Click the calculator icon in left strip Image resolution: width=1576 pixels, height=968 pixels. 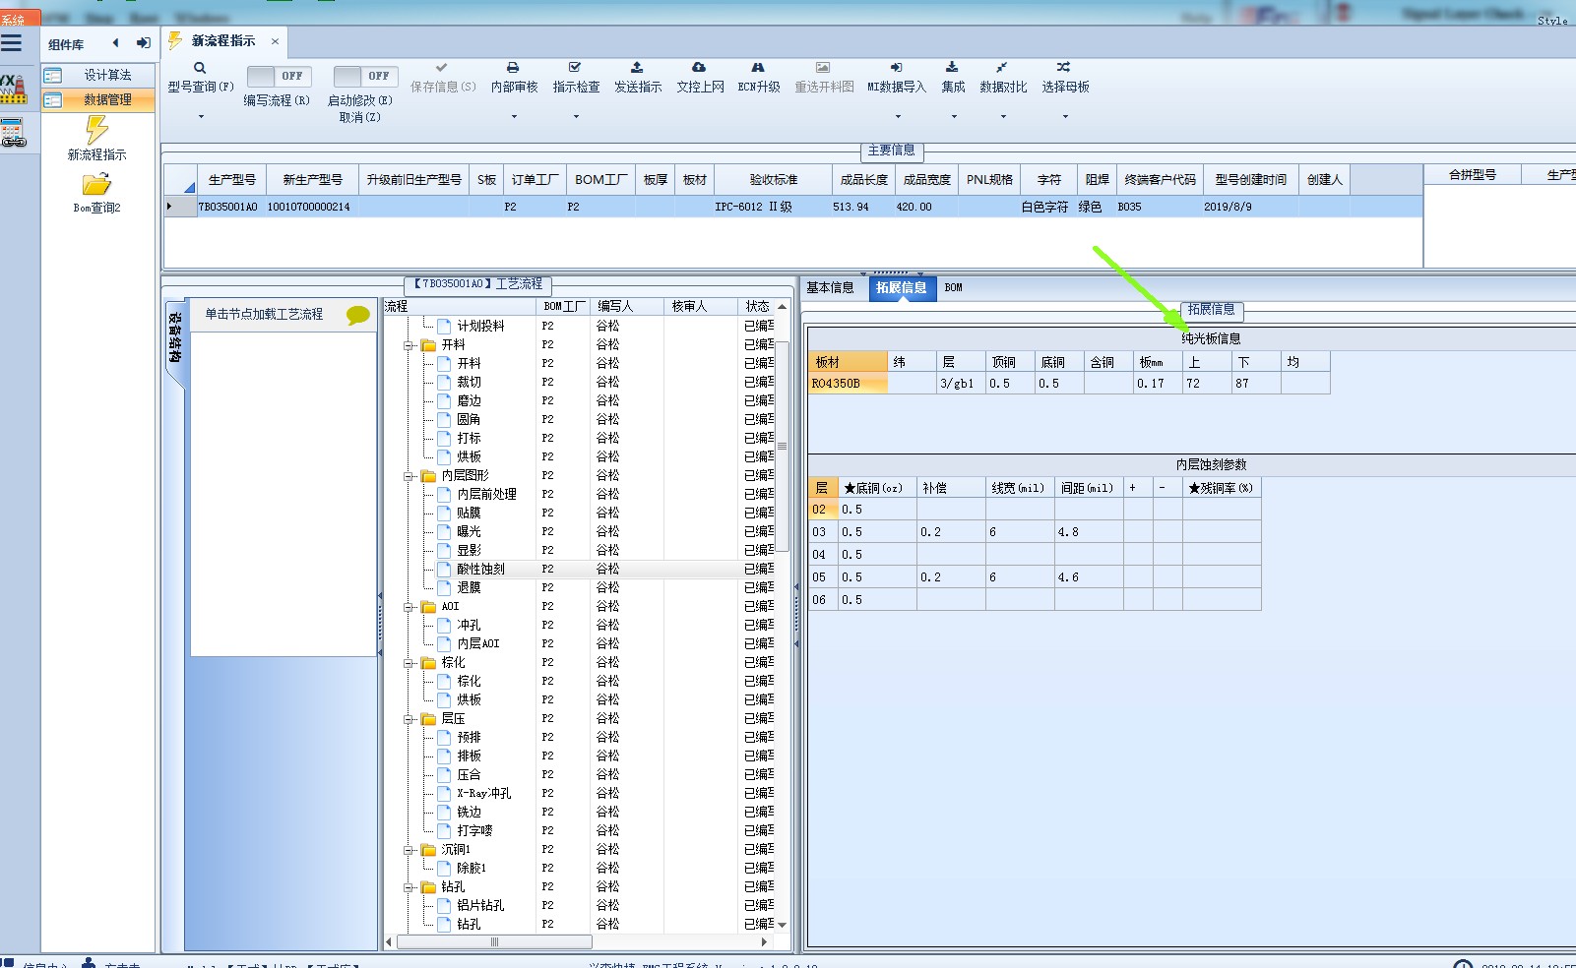13,133
